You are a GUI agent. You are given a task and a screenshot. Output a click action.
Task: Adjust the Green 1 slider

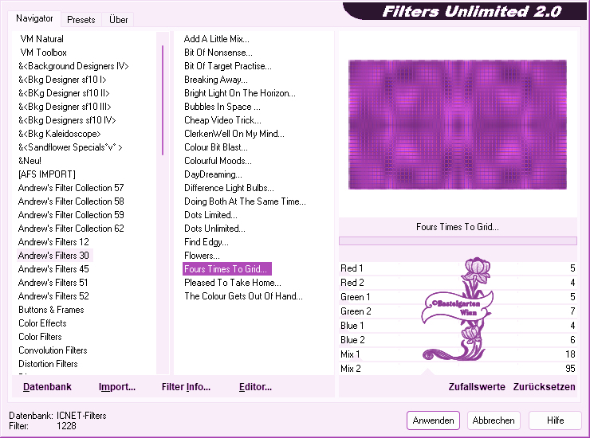pos(458,297)
